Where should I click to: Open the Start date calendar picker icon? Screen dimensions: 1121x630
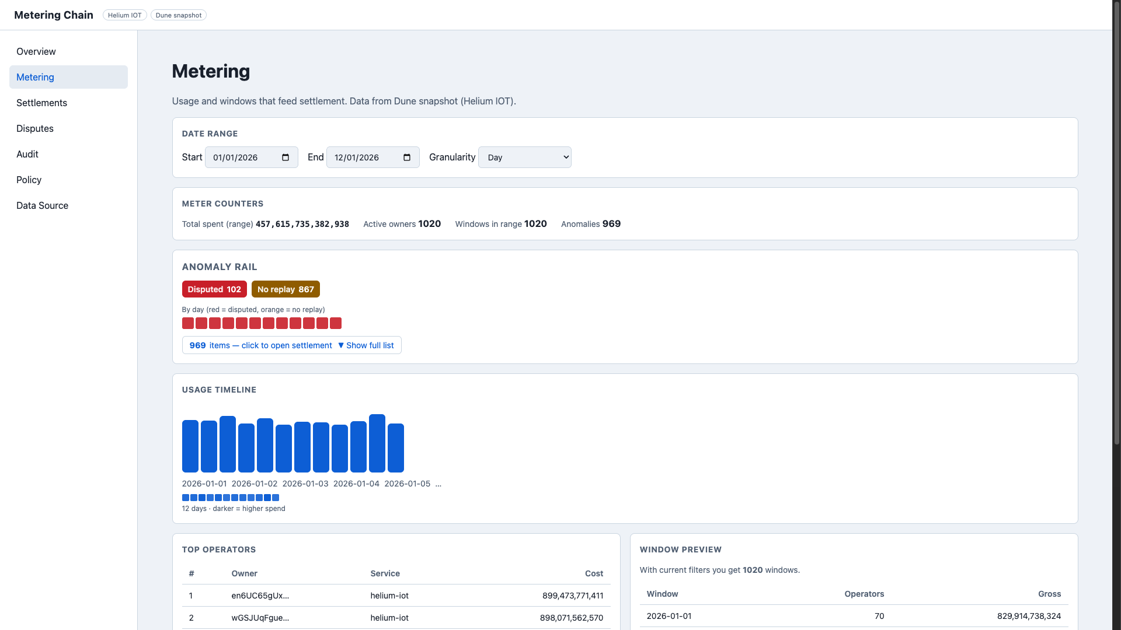[286, 157]
